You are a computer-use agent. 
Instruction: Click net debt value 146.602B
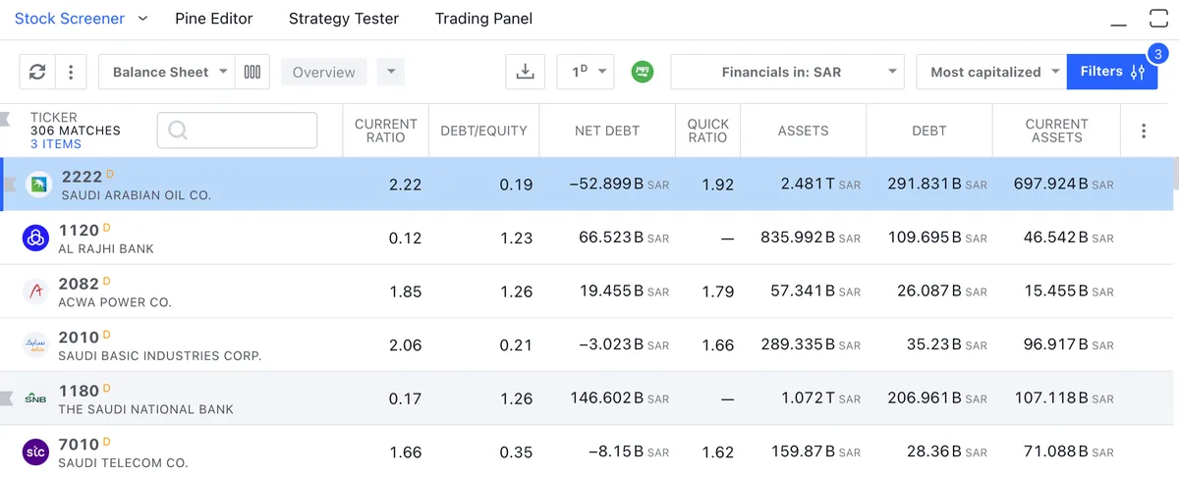tap(620, 398)
